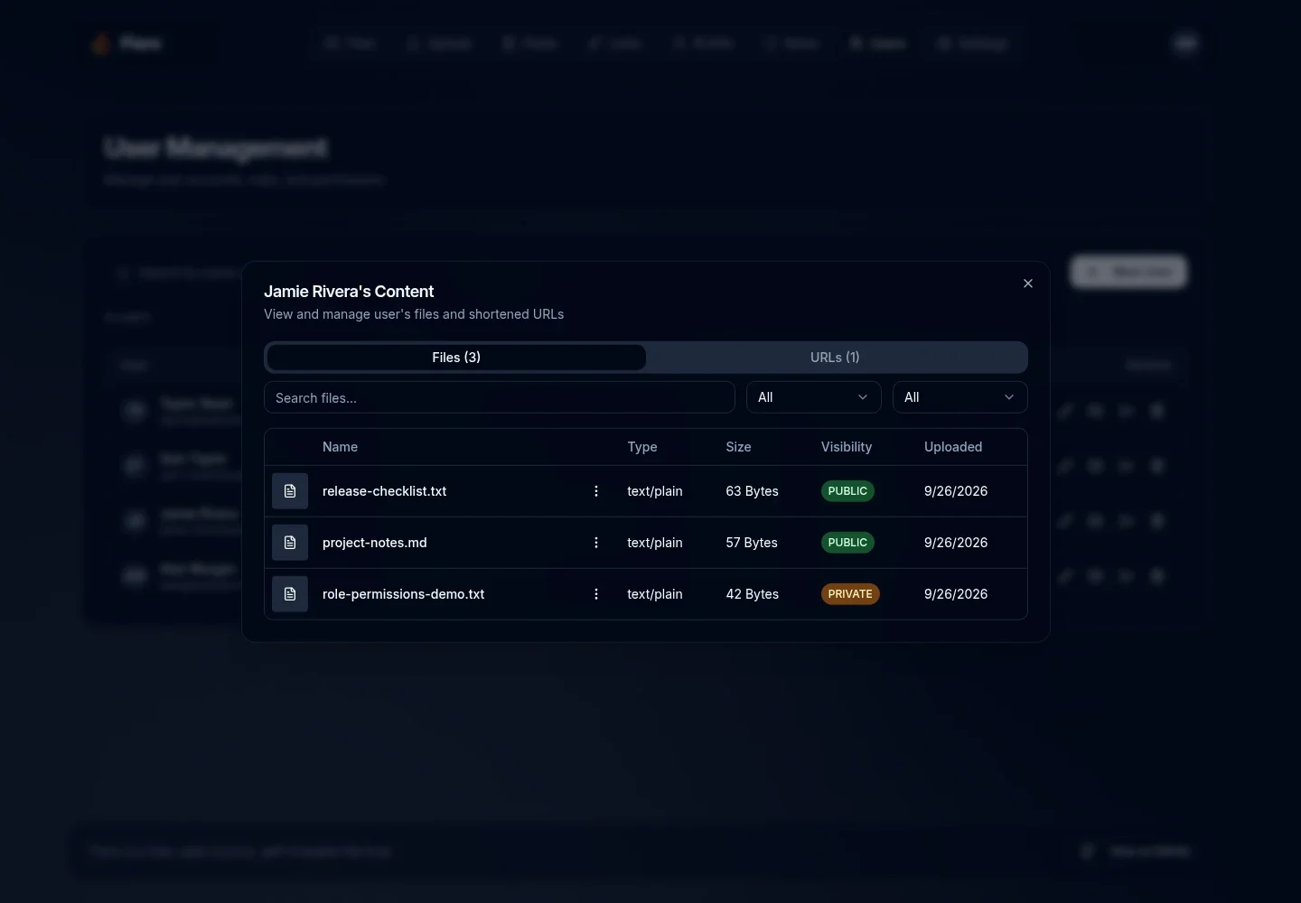The width and height of the screenshot is (1301, 903).
Task: Click the Name column header
Action: (x=340, y=447)
